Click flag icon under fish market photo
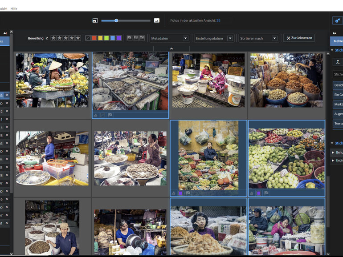The height and width of the screenshot is (257, 343). pos(110,115)
